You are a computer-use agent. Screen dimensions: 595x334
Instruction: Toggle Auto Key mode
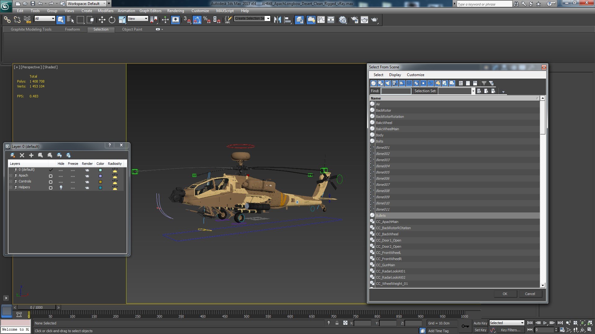click(480, 323)
